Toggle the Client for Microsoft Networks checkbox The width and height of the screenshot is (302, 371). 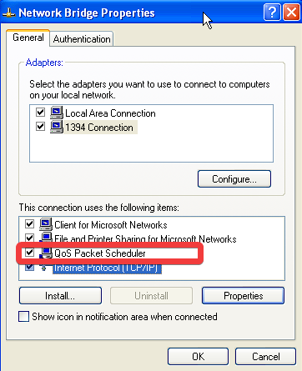click(x=29, y=223)
